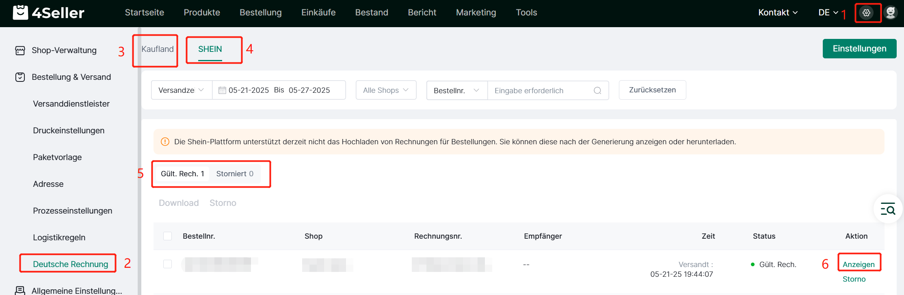Switch to the Kaufland tab
Image resolution: width=904 pixels, height=295 pixels.
[157, 49]
